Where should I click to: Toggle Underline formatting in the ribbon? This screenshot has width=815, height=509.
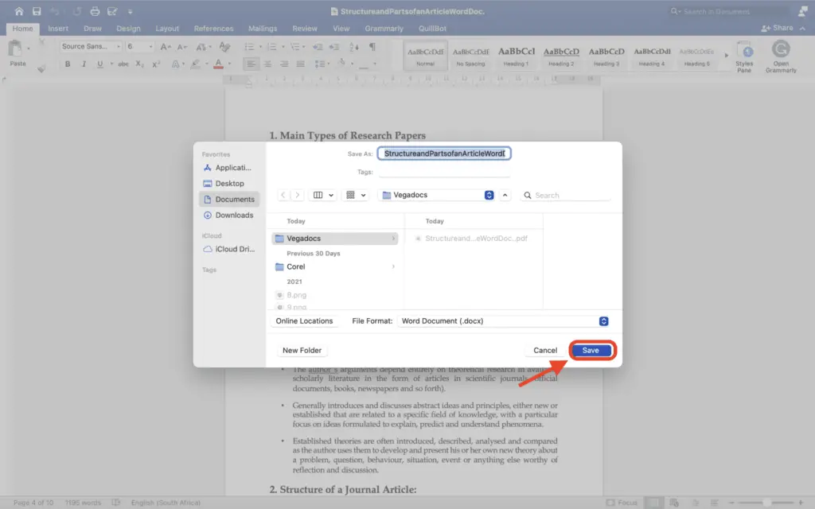coord(99,64)
